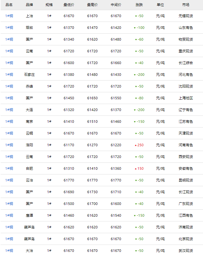The width and height of the screenshot is (203, 256).
Task: Click the down arrow in 辽宁有色 row
Action: 135,110
